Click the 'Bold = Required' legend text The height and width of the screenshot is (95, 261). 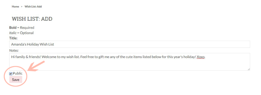click(22, 28)
